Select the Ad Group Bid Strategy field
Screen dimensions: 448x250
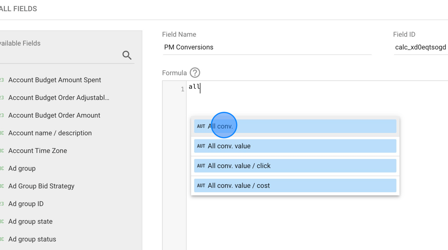[x=41, y=186]
